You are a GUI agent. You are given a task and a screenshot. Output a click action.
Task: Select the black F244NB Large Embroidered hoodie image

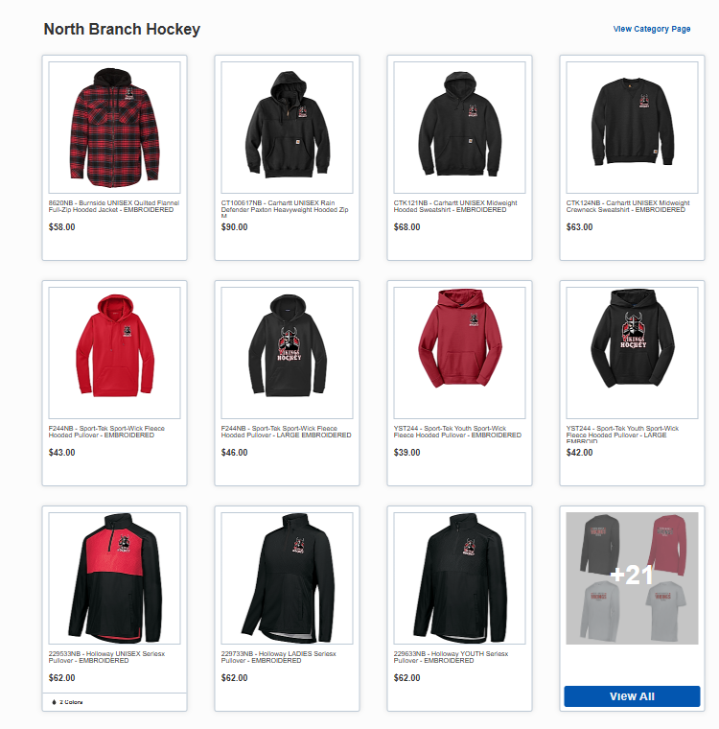(x=287, y=353)
